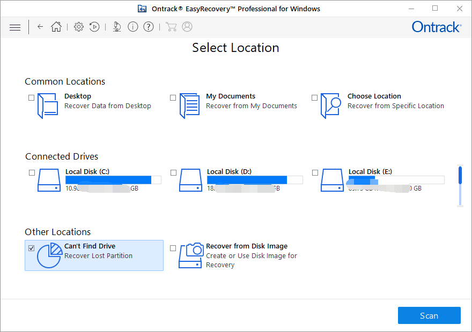Open the user account icon
This screenshot has width=472, height=332.
click(187, 27)
